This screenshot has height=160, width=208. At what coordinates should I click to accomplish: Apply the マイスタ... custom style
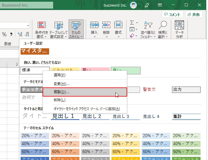point(35,51)
